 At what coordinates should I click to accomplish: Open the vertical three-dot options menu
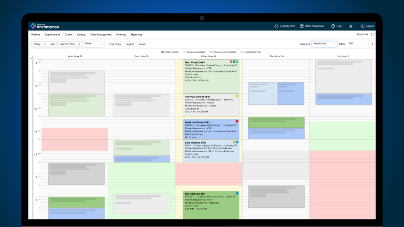(x=372, y=44)
